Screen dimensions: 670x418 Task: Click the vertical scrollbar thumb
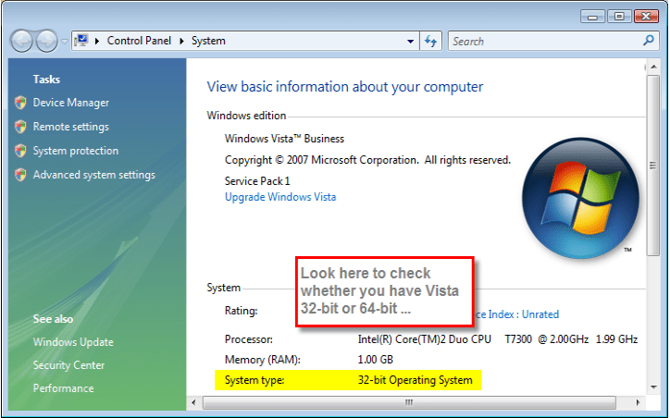pos(653,166)
